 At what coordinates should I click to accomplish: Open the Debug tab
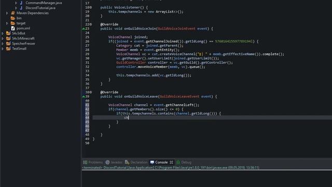click(x=184, y=163)
